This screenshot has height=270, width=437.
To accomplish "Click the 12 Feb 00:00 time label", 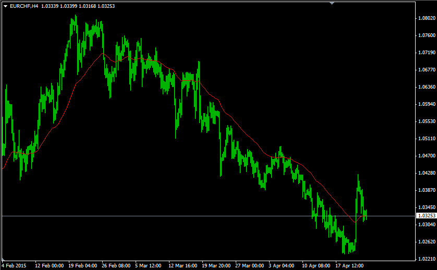I will 50,266.
